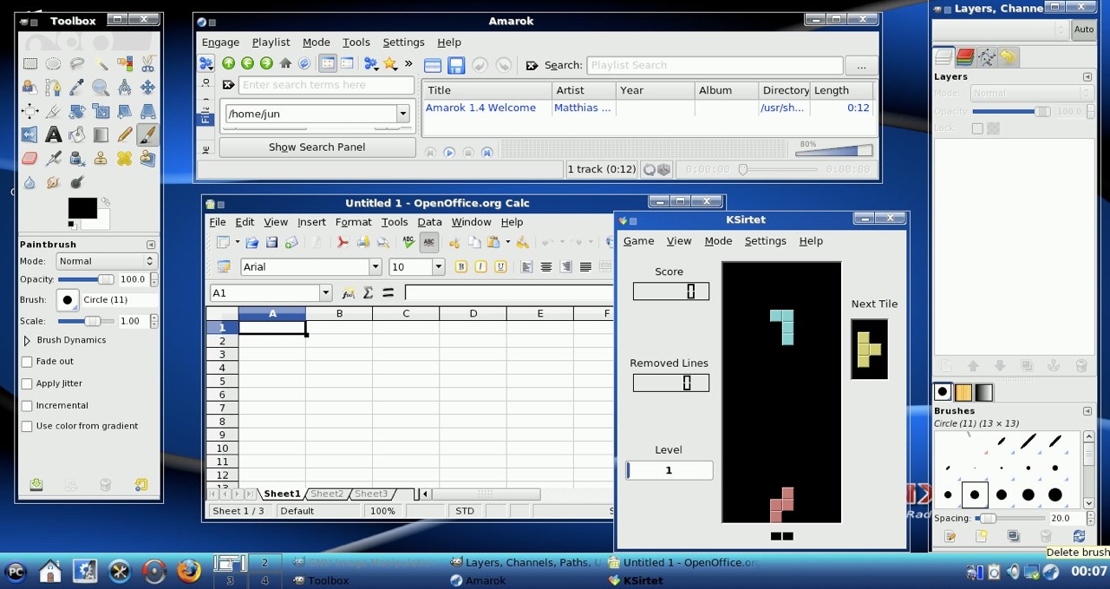Select the Ellipse Select tool in Toolbox
This screenshot has height=589, width=1110.
[x=53, y=63]
